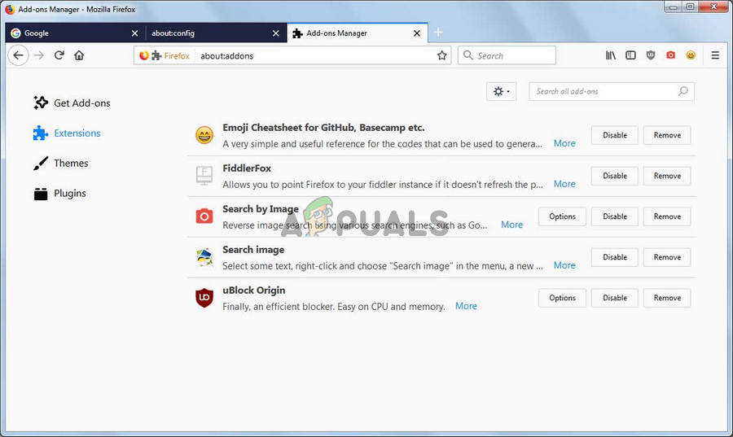Click More link for Search image
This screenshot has width=733, height=437.
coord(564,265)
